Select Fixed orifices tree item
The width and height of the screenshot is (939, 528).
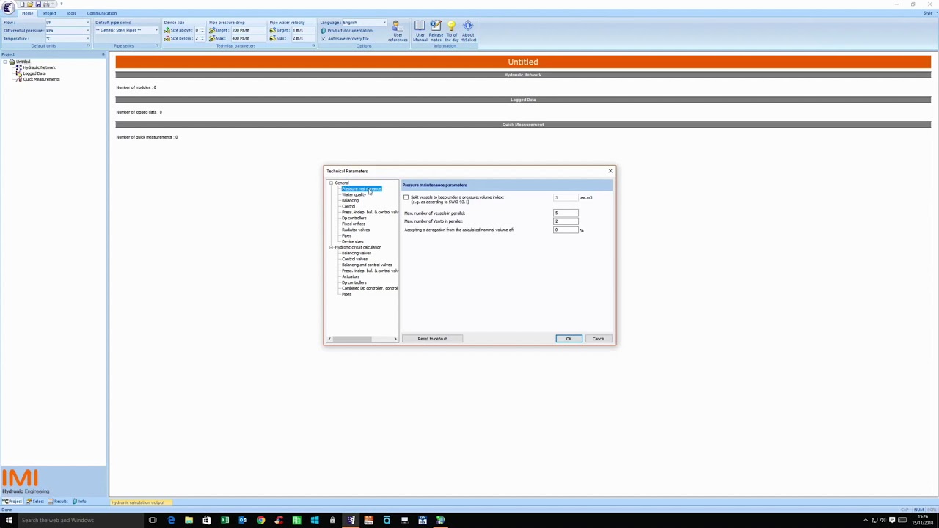[354, 224]
